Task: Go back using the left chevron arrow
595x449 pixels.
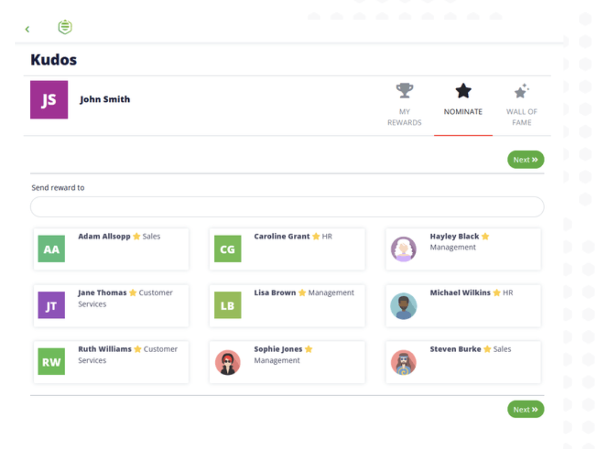Action: 27,28
